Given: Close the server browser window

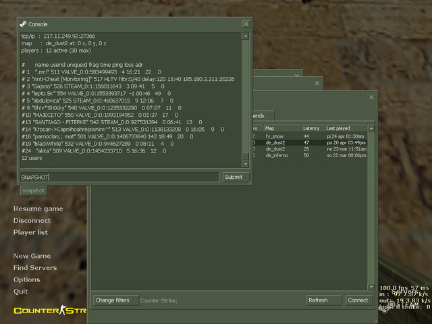Looking at the screenshot, I should point(371,97).
